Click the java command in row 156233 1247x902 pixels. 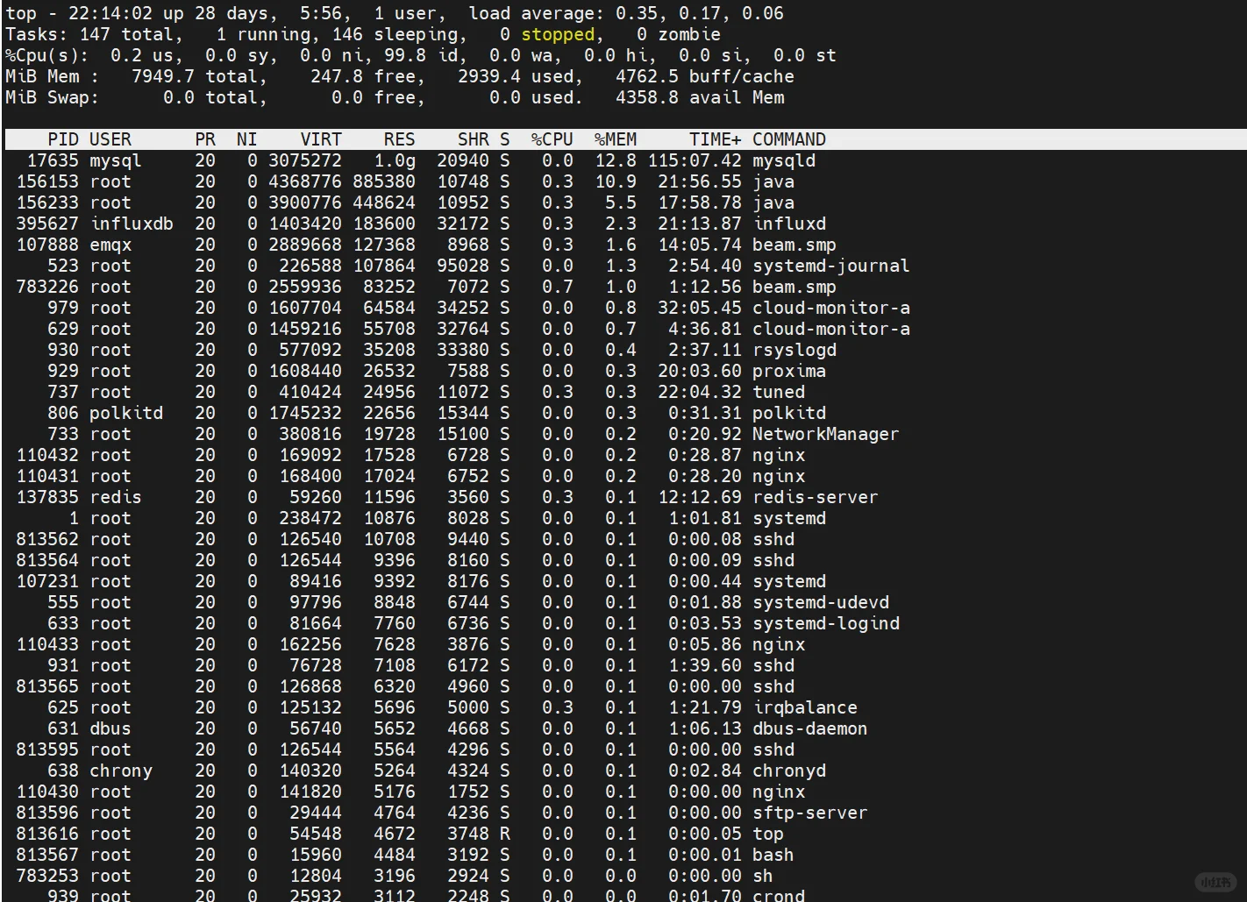pos(773,202)
